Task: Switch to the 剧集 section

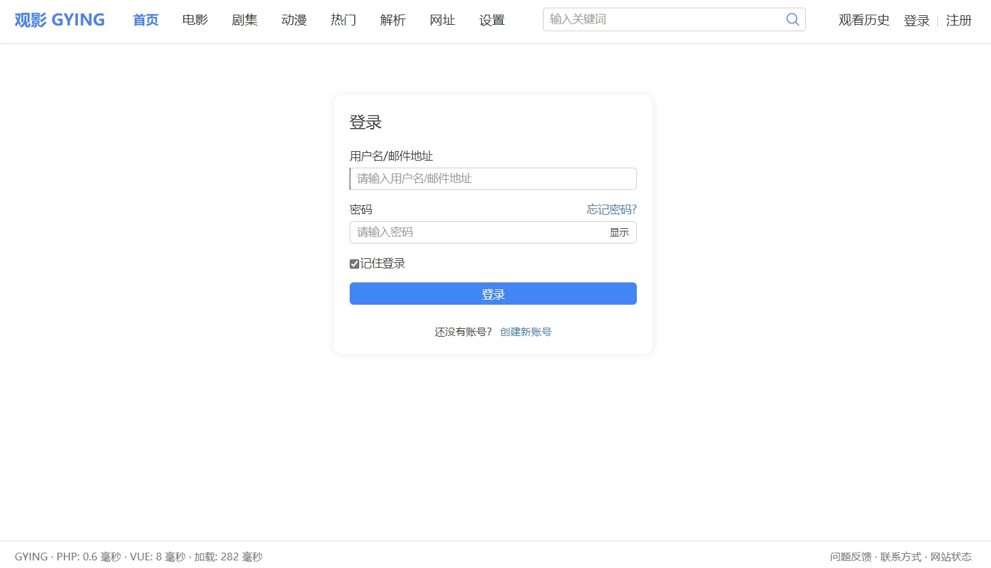Action: click(244, 20)
